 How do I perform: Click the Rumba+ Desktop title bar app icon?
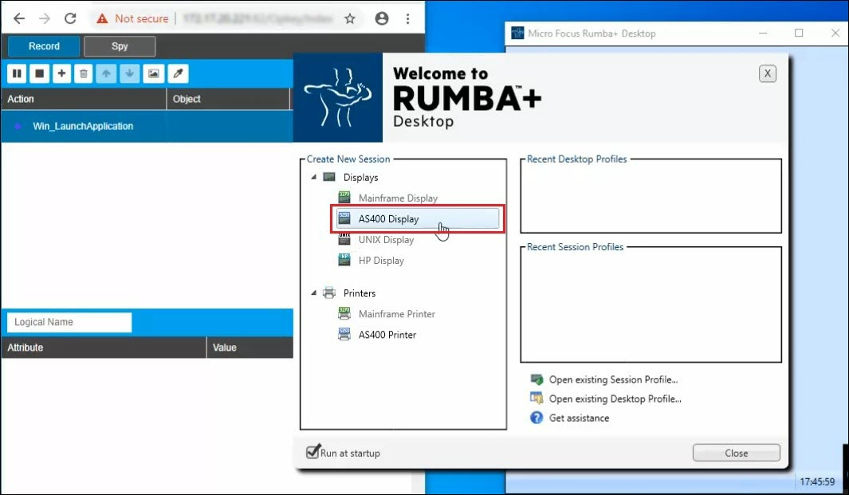point(517,33)
